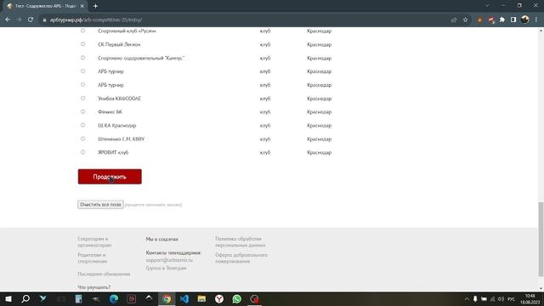Switch to Google Chrome in taskbar

(x=167, y=298)
